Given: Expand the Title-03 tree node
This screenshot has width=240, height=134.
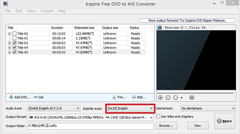Looking at the screenshot, I should pyautogui.click(x=10, y=43).
